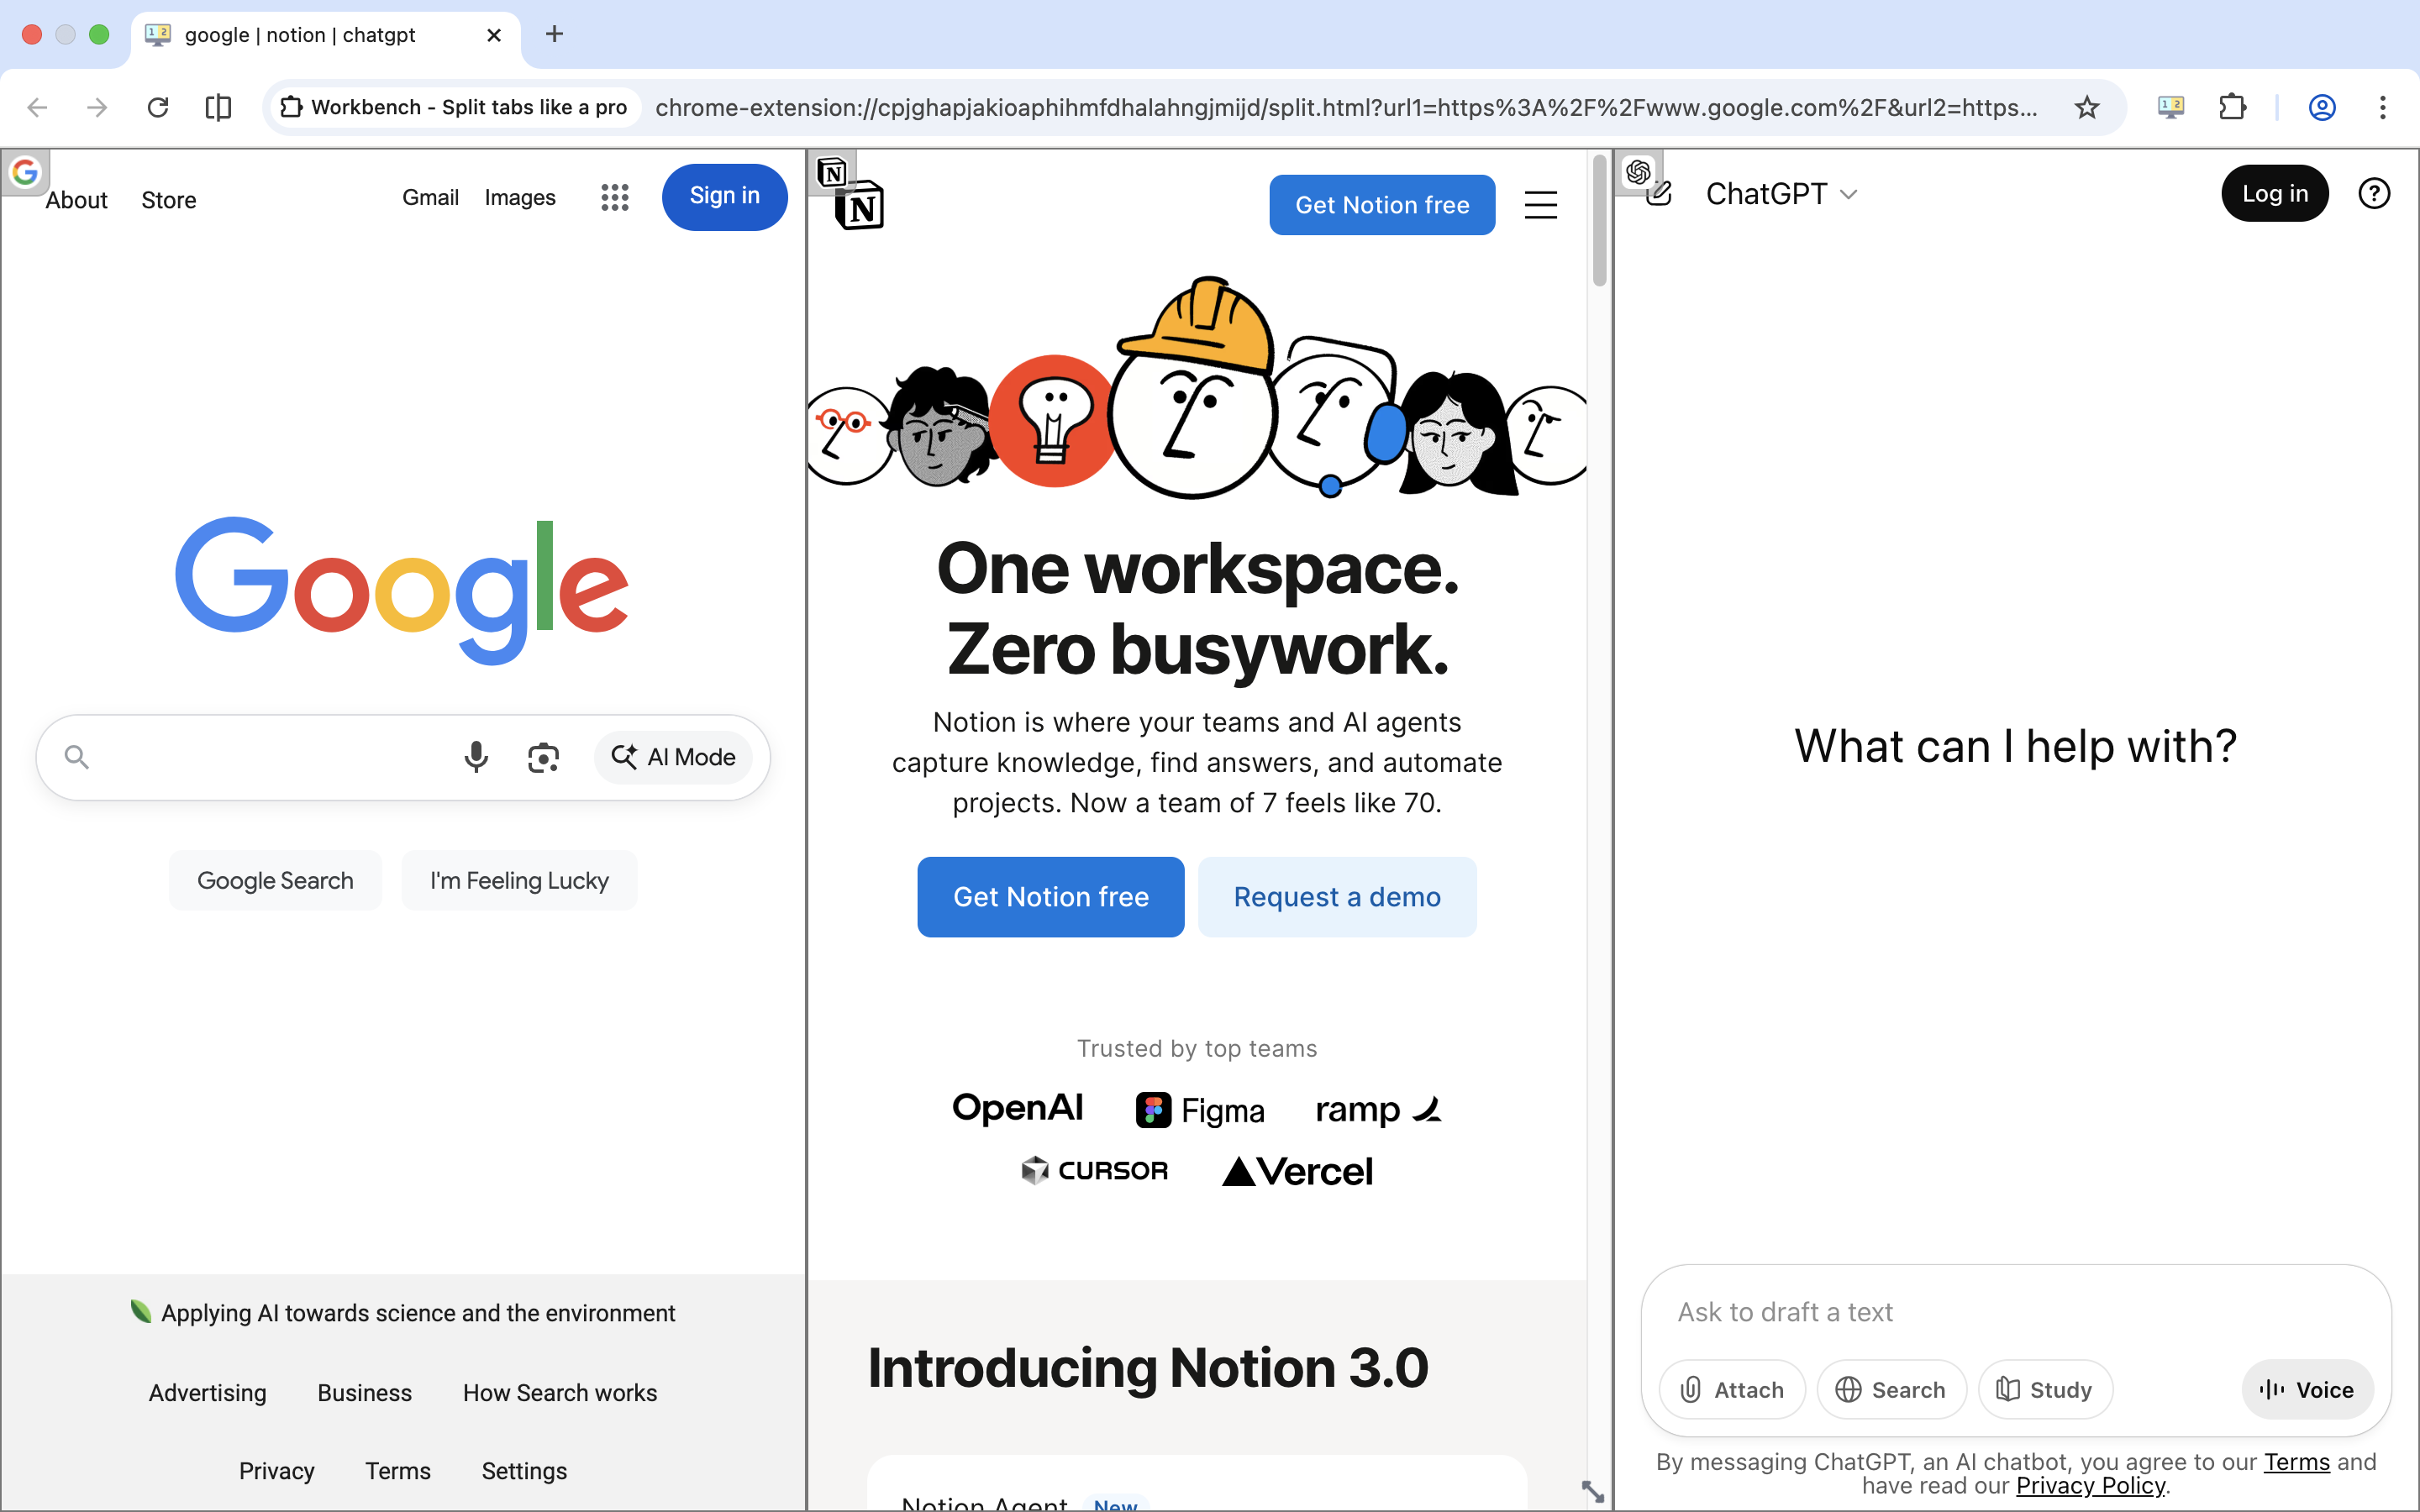The width and height of the screenshot is (2420, 1512).
Task: Click the Notion logo icon
Action: click(x=860, y=205)
